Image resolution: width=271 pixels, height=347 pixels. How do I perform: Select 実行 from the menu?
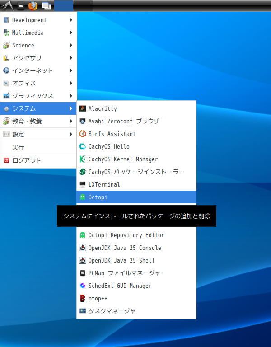tap(38, 147)
